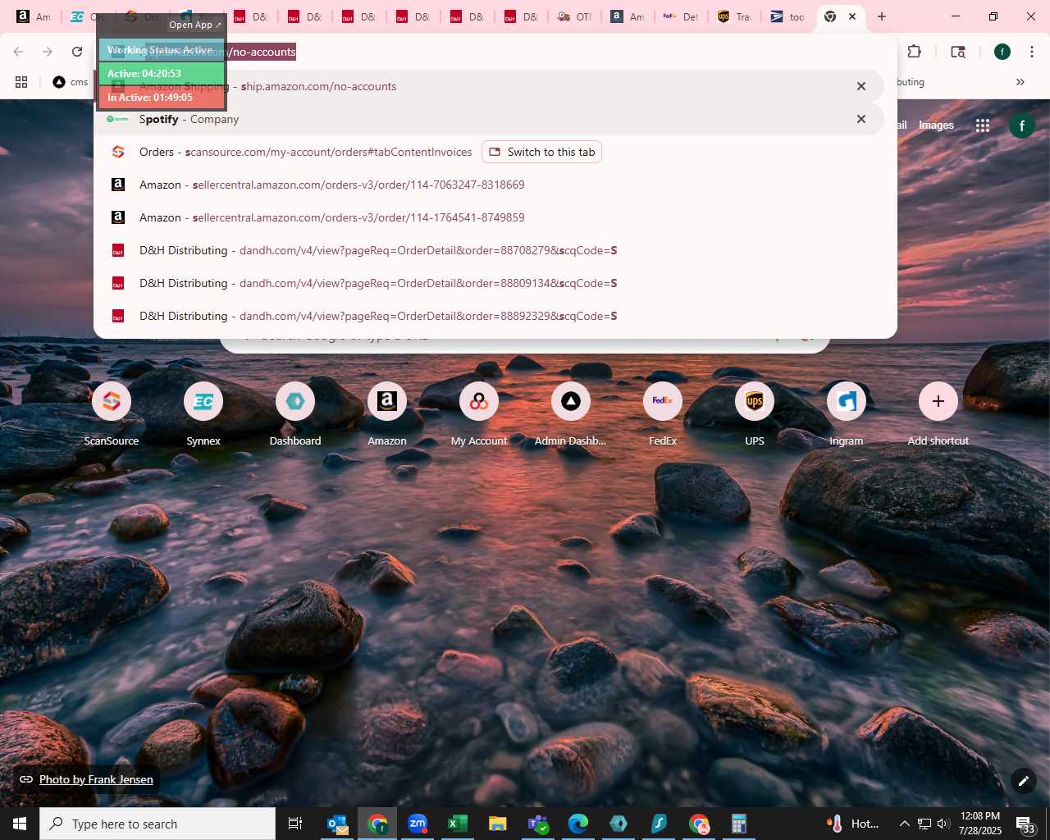Open the cms bookmark
The image size is (1050, 840).
coord(71,82)
